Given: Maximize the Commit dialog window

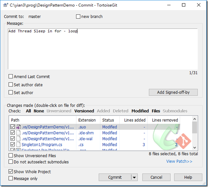Looking at the screenshot, I should point(184,5).
